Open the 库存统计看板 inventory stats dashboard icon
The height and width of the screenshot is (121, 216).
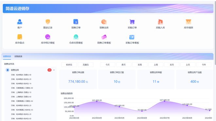pos(48,37)
